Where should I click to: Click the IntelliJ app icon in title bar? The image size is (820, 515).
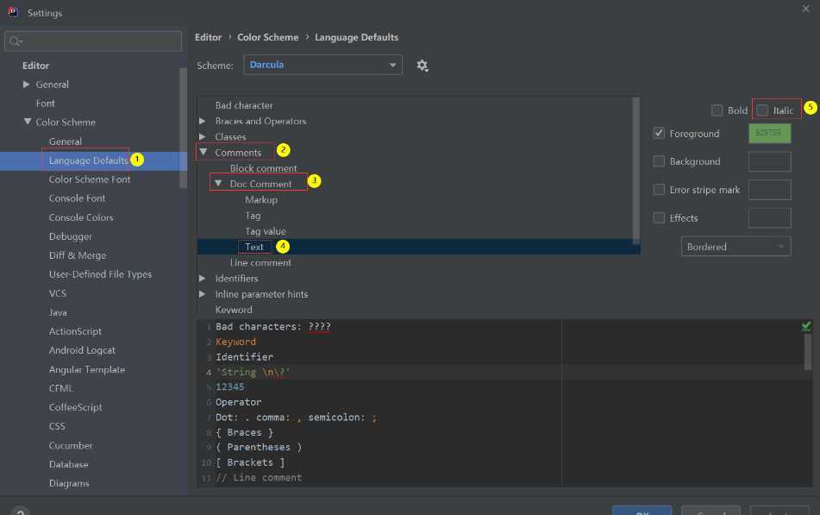13,12
